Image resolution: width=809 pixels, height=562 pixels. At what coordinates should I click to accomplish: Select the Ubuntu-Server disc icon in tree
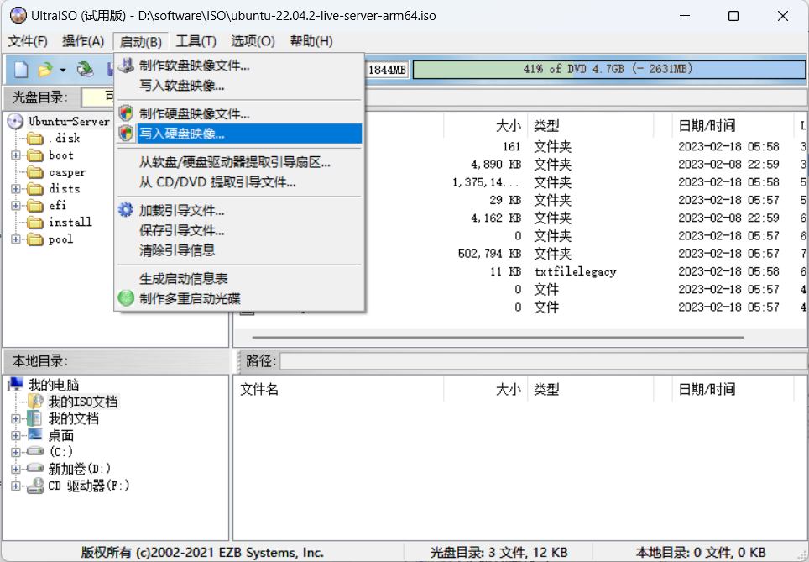pyautogui.click(x=15, y=121)
